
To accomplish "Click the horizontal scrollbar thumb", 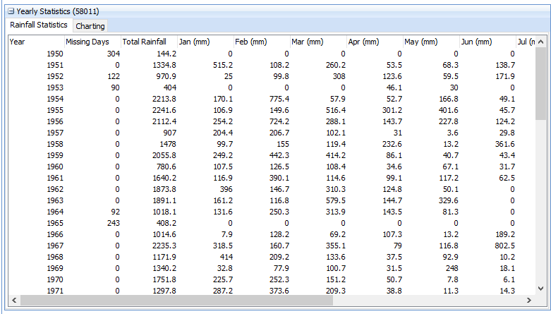I will [x=176, y=301].
